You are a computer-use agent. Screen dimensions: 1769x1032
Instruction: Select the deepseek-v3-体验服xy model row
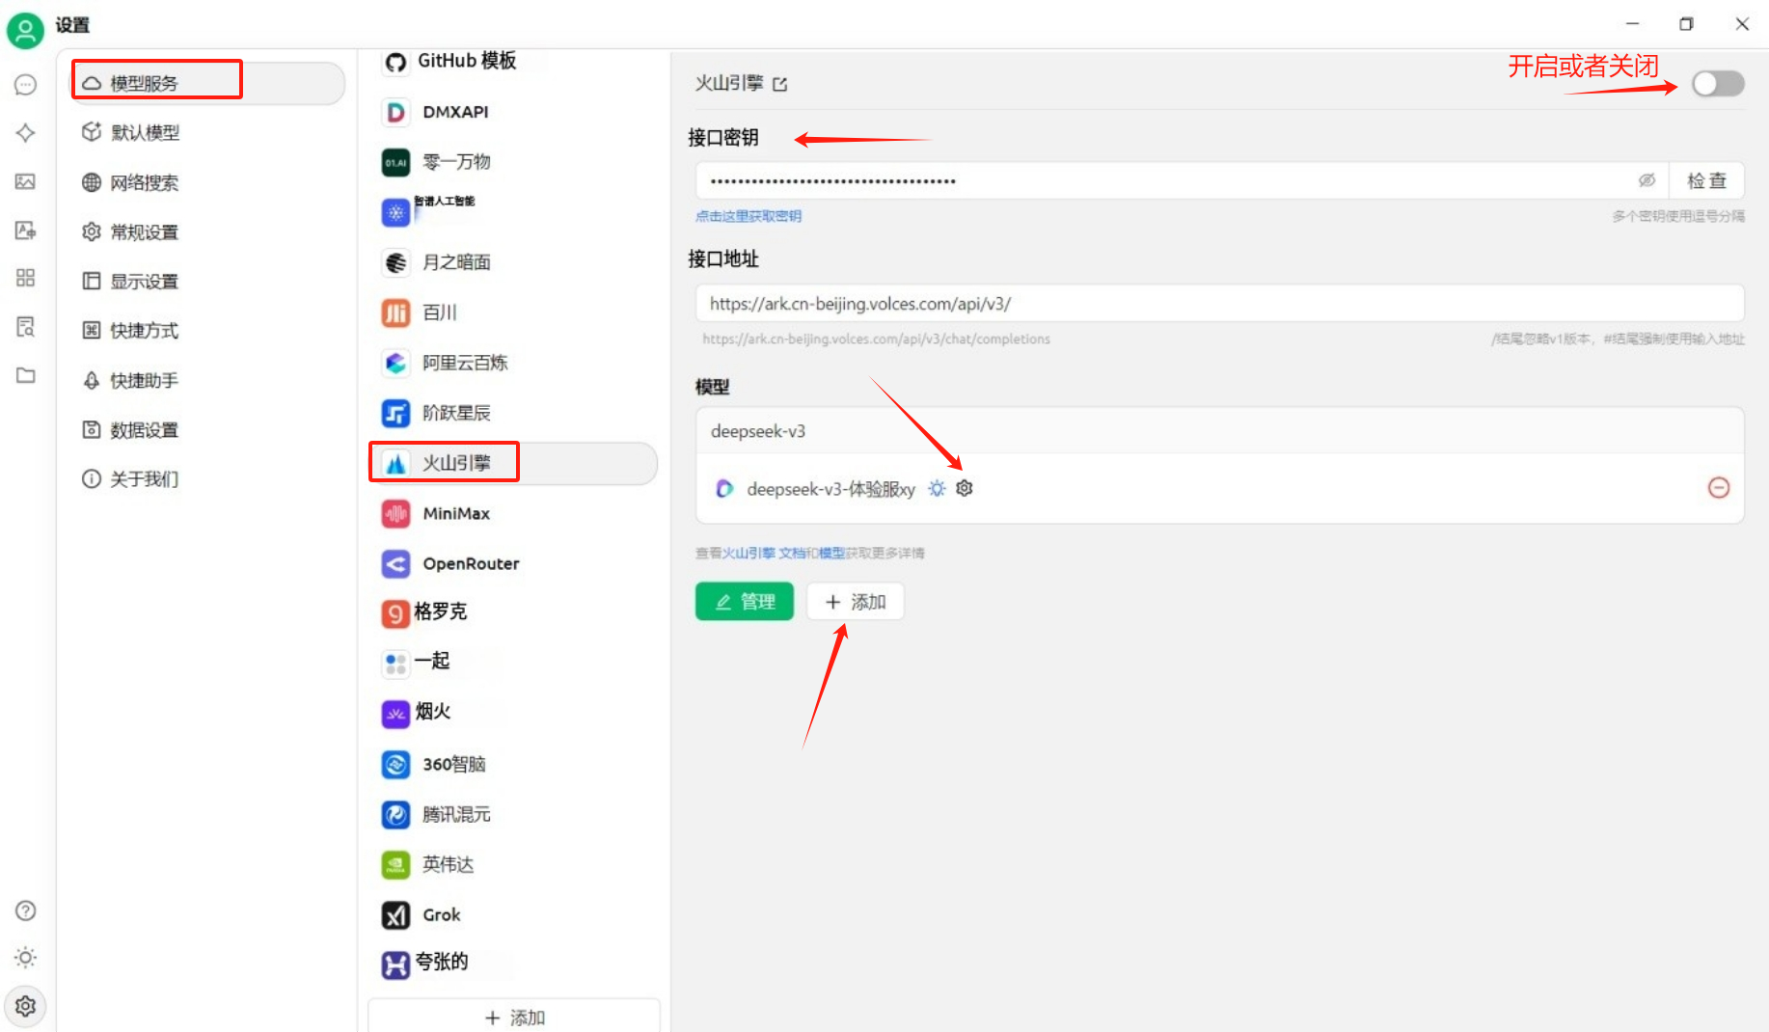click(x=1219, y=488)
